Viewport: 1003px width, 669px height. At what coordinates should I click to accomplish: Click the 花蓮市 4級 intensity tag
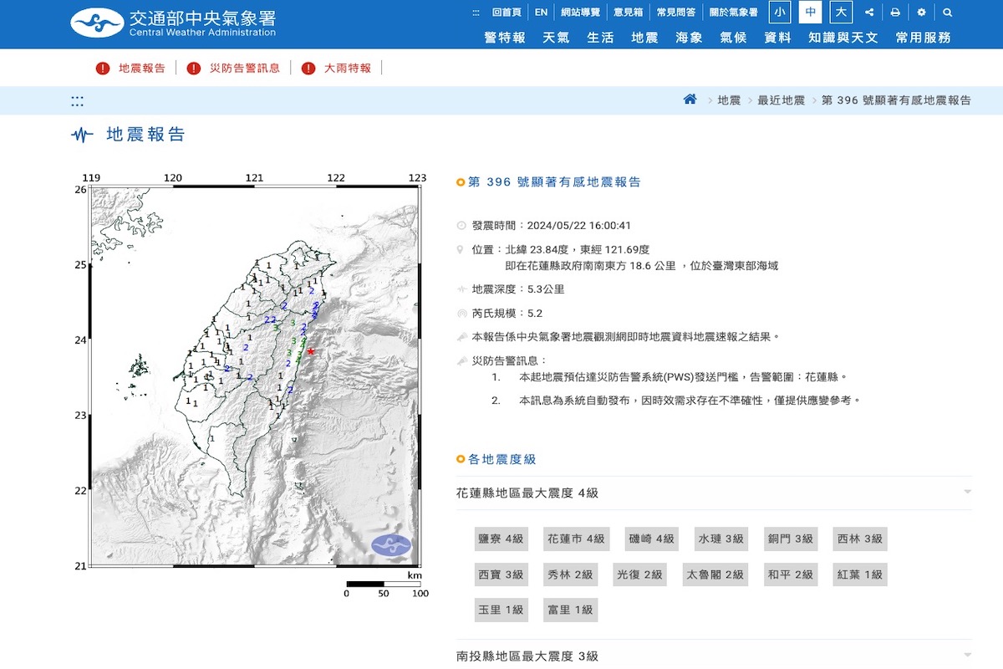pyautogui.click(x=575, y=539)
